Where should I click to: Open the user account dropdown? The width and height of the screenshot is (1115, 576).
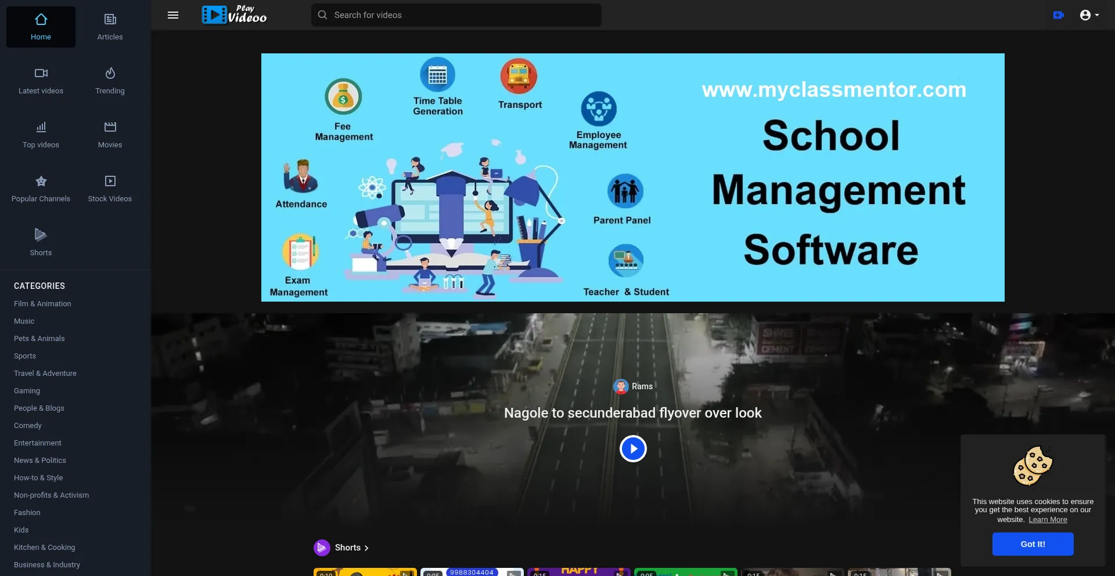coord(1089,15)
